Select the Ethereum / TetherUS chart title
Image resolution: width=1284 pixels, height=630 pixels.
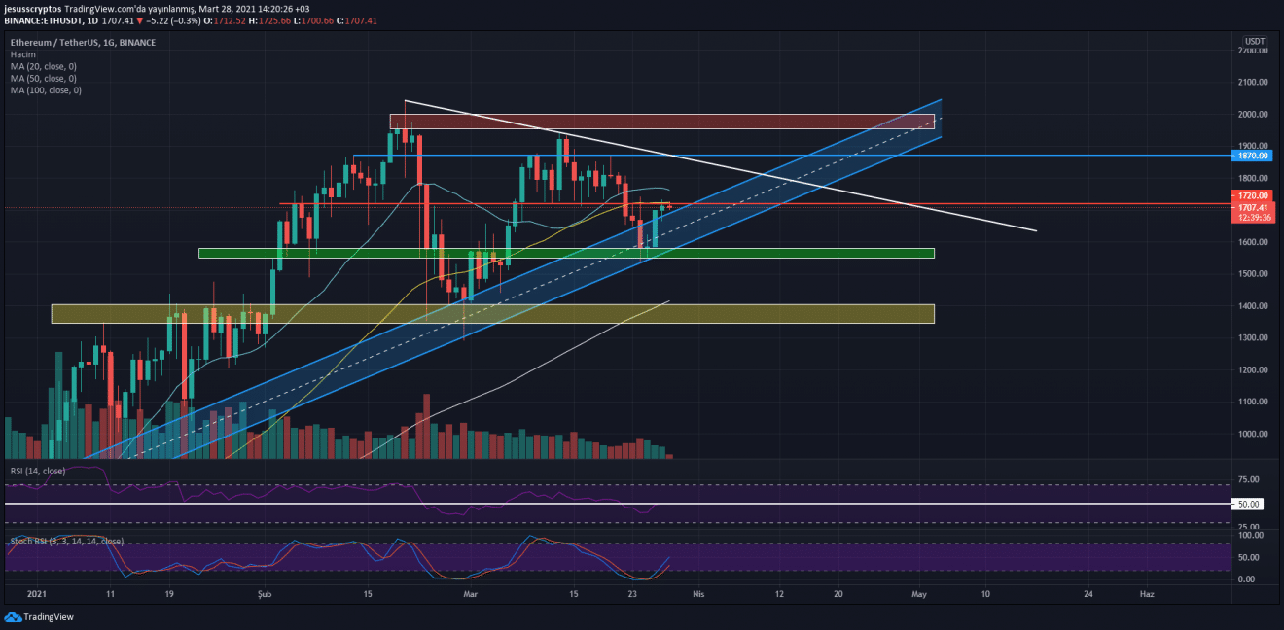click(x=83, y=43)
